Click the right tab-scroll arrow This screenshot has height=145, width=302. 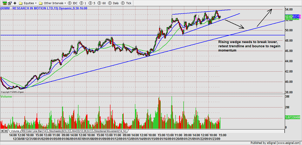click(x=6, y=131)
